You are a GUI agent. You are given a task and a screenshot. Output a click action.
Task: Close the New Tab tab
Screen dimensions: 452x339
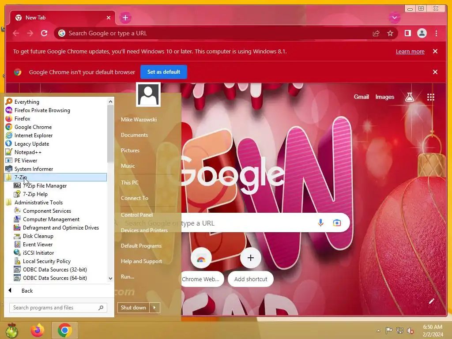109,18
